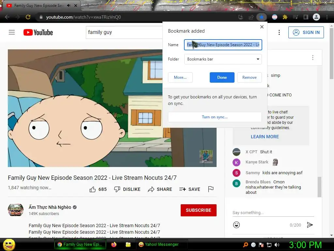Click the Stewie thumbnail watermark on video
334x251 pixels.
(206, 157)
